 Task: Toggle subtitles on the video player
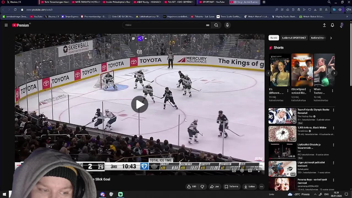point(234,170)
